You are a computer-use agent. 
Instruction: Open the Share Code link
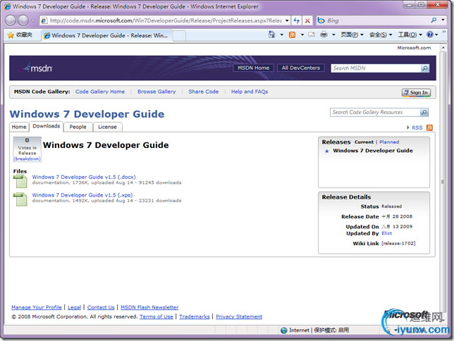coord(203,92)
